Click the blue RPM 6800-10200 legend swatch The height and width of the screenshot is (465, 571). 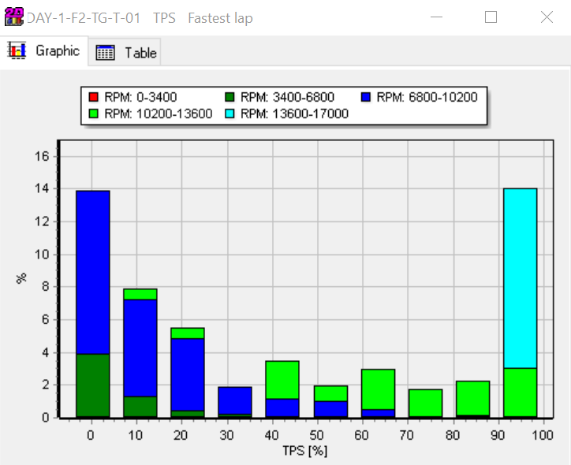[x=365, y=98]
